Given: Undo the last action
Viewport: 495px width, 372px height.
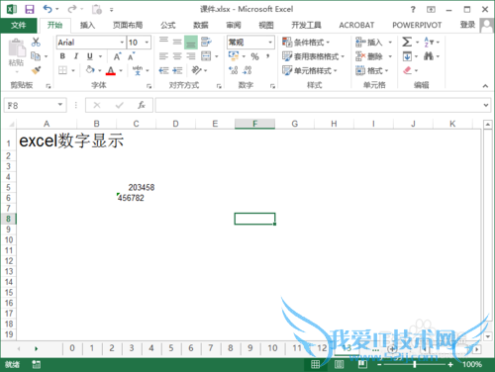Looking at the screenshot, I should (x=48, y=9).
